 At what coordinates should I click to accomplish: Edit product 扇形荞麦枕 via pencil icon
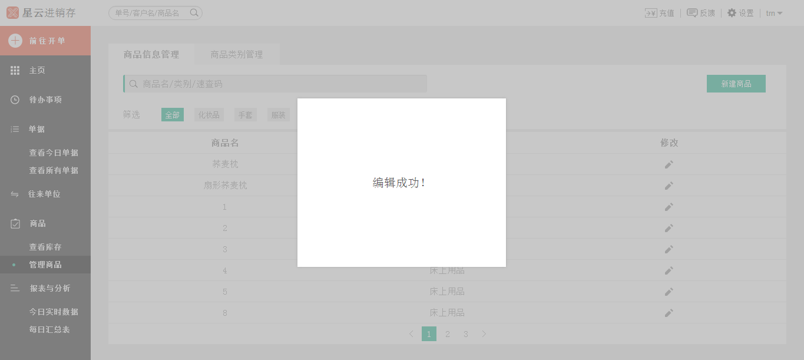click(x=669, y=186)
